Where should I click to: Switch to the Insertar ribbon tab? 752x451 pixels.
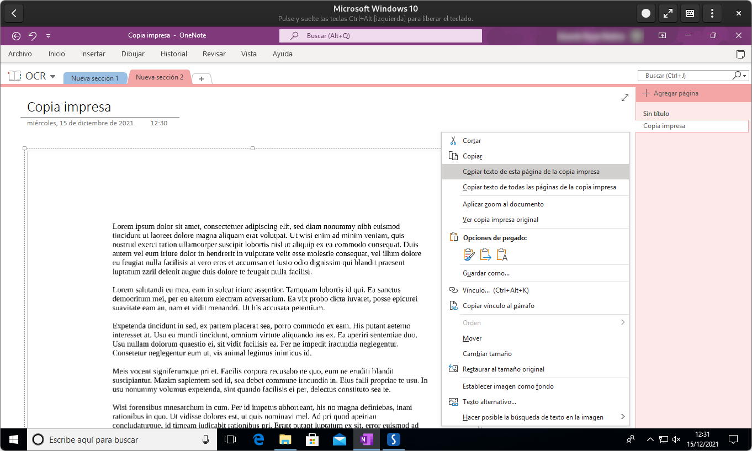[x=93, y=54]
